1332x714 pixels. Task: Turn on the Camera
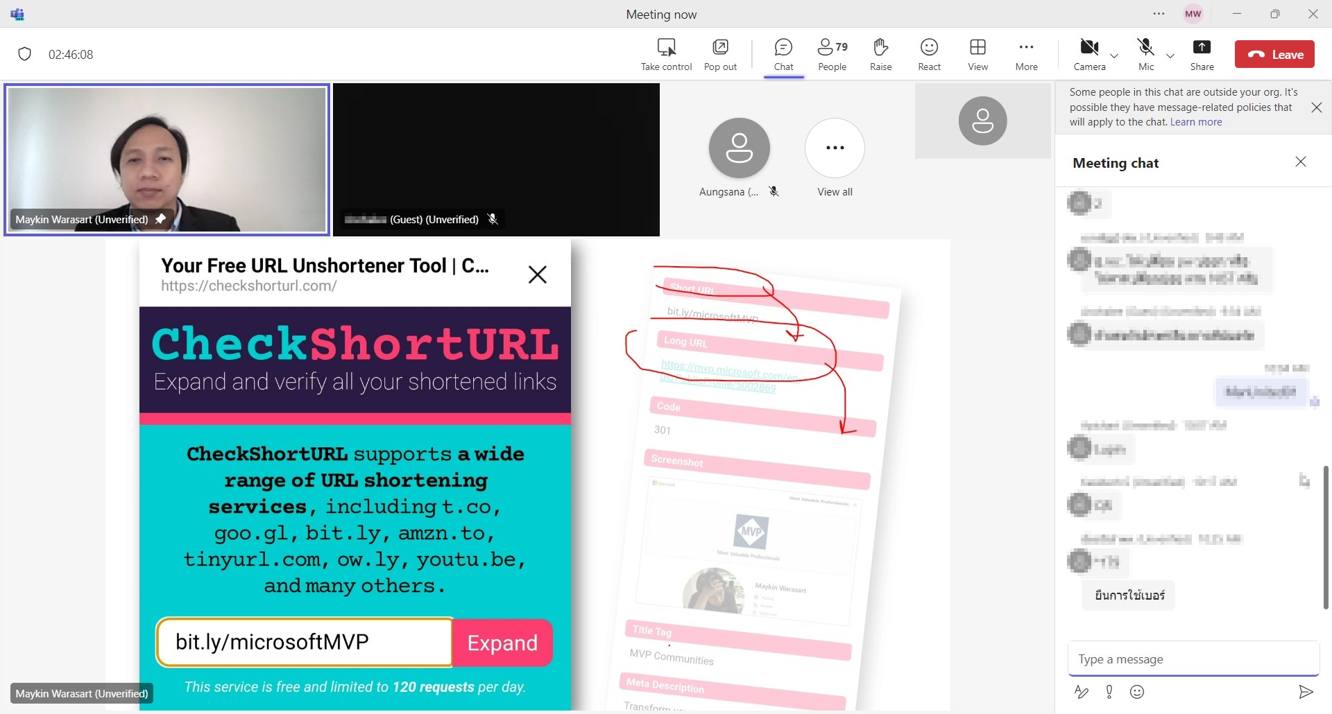(1089, 55)
